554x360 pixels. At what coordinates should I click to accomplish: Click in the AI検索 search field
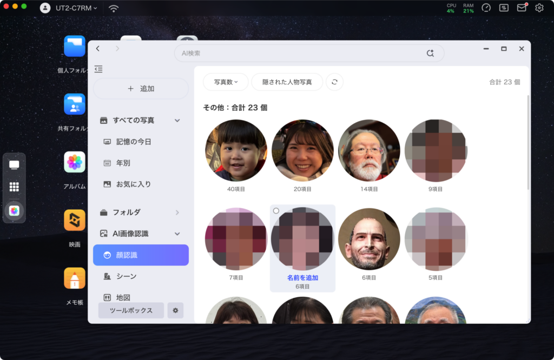click(309, 54)
